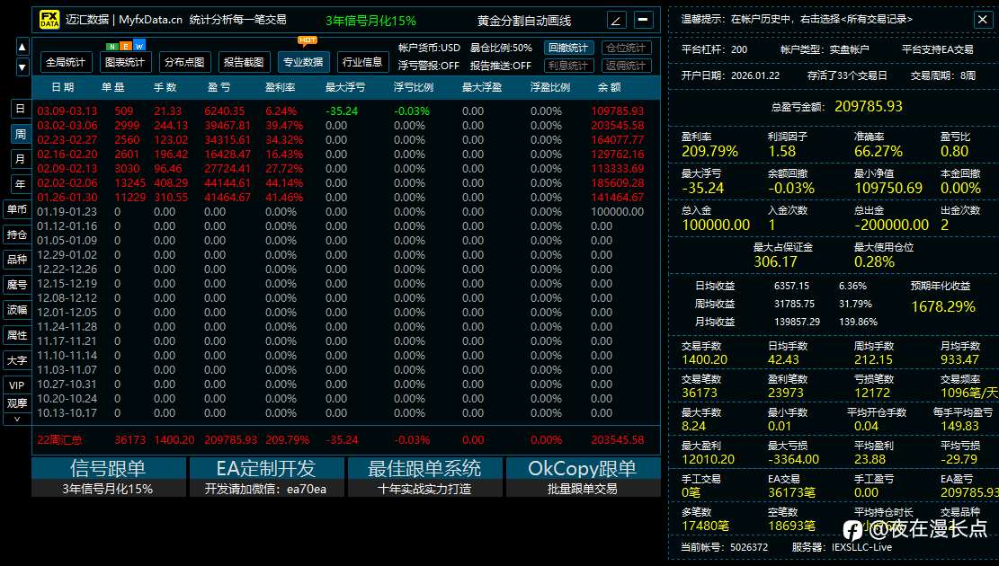Select 利息统计 interest statistics button

568,66
